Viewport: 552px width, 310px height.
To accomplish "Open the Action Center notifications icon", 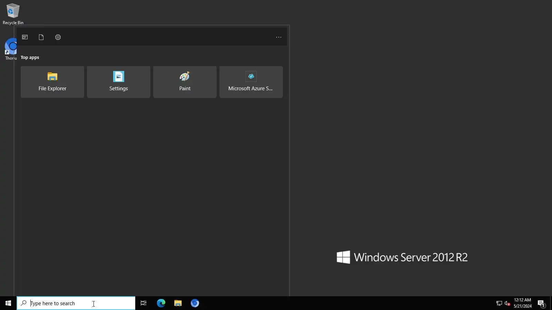I will (x=541, y=303).
